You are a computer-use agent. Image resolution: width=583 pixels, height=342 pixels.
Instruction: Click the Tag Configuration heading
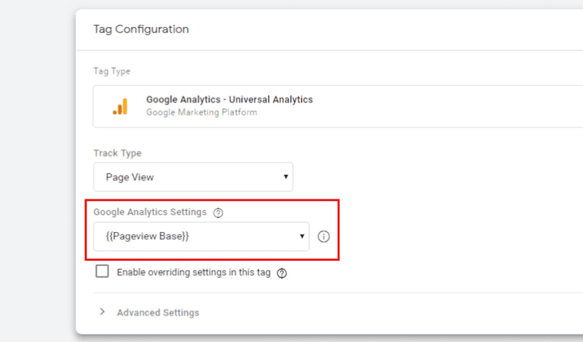pos(141,29)
